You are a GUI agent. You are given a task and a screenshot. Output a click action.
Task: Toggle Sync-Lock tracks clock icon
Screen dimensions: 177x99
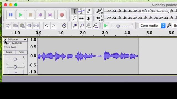[64, 26]
